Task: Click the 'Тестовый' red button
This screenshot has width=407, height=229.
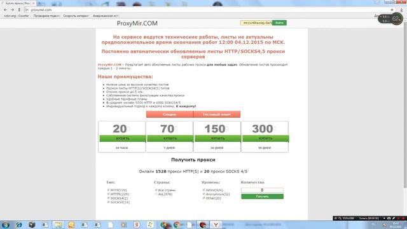Action: point(217,114)
